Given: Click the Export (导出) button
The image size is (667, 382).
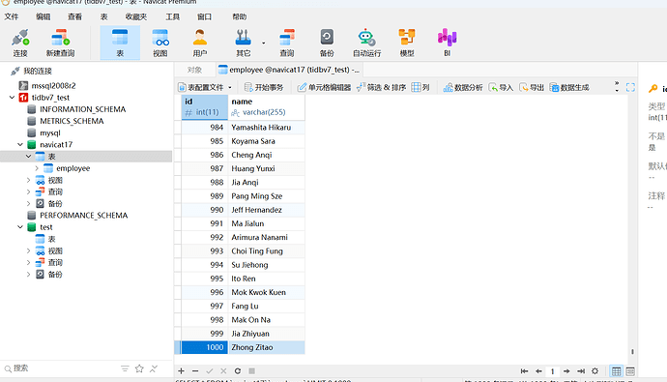Looking at the screenshot, I should pyautogui.click(x=532, y=87).
